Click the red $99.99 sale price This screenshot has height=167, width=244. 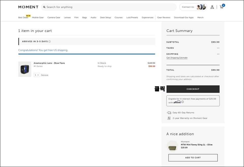[x=152, y=66]
